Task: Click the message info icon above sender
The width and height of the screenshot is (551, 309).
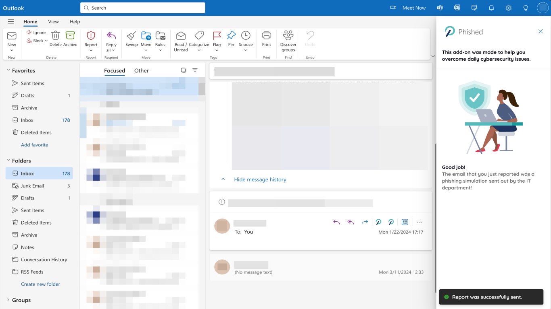Action: coord(221,202)
